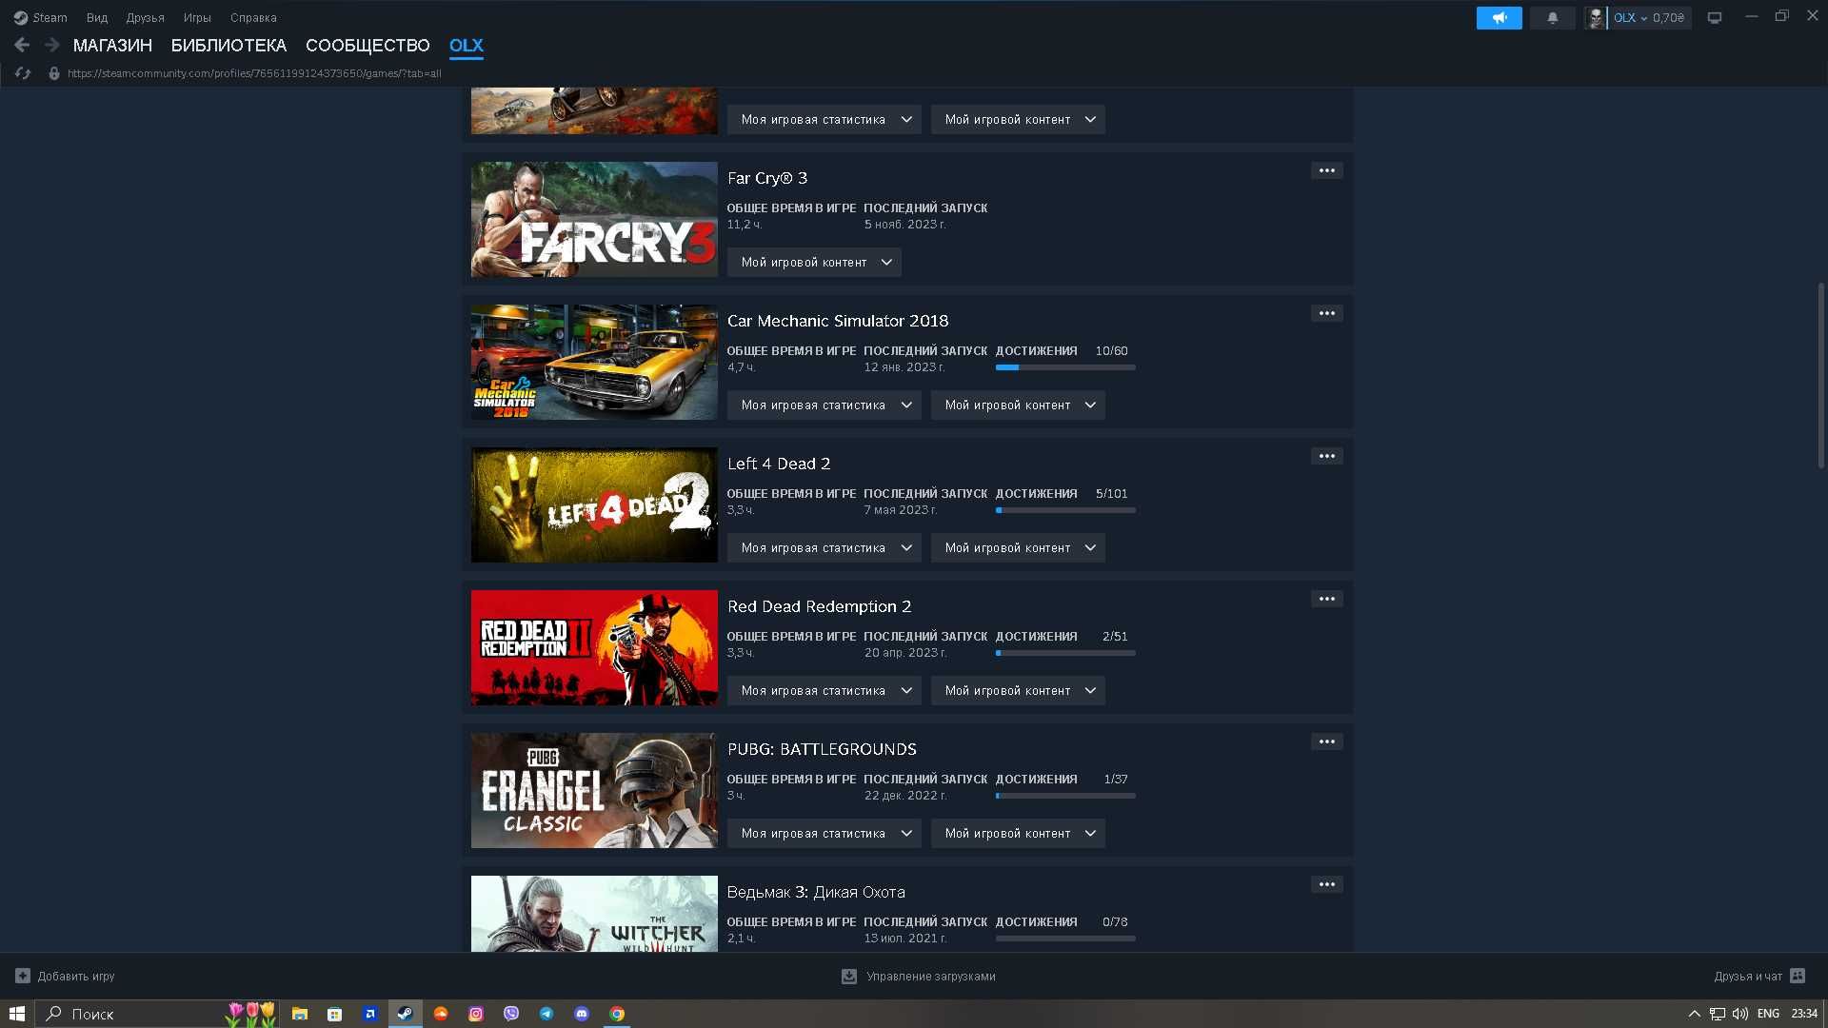Open the volume control in system tray
This screenshot has width=1828, height=1028.
click(x=1740, y=1014)
